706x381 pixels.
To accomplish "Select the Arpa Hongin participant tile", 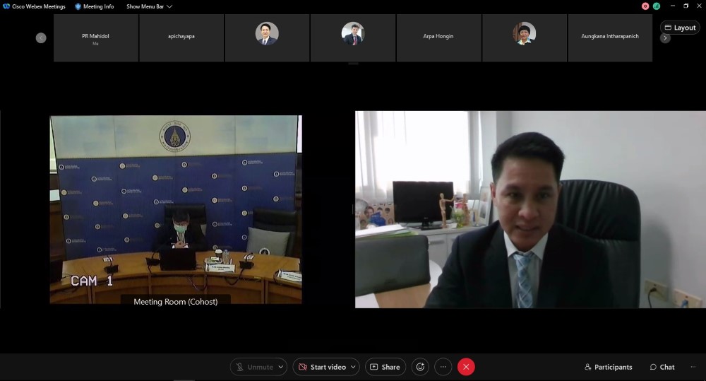I will click(438, 37).
